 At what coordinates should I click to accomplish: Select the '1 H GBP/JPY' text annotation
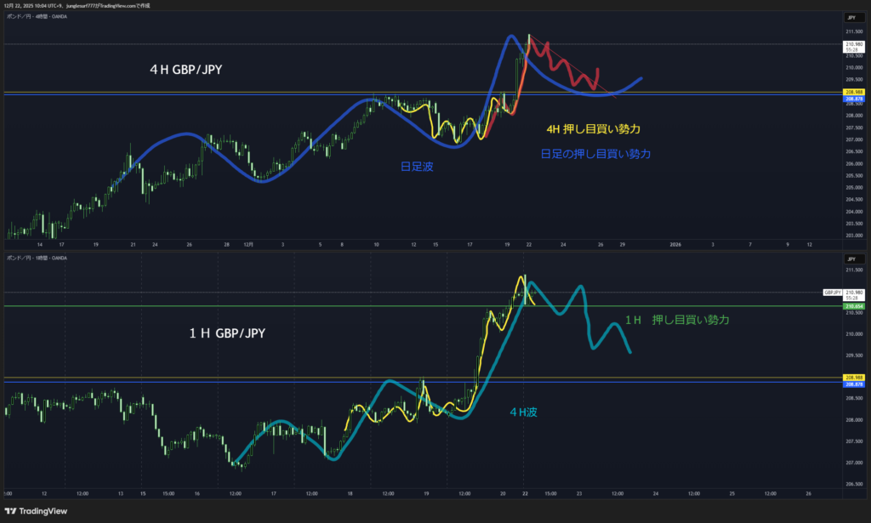click(x=226, y=333)
